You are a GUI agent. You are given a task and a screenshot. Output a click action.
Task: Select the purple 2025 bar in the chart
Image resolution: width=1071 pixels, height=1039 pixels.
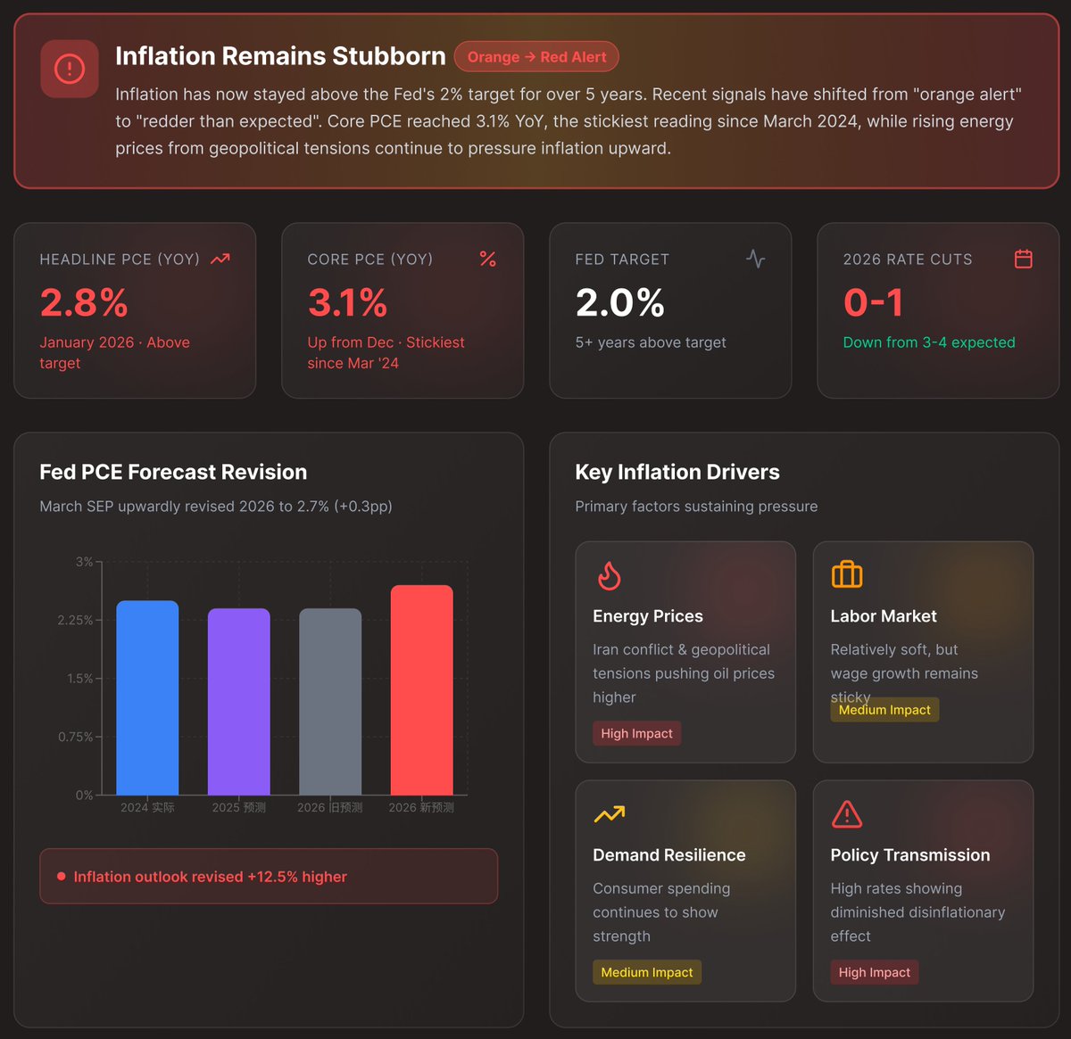[x=239, y=702]
